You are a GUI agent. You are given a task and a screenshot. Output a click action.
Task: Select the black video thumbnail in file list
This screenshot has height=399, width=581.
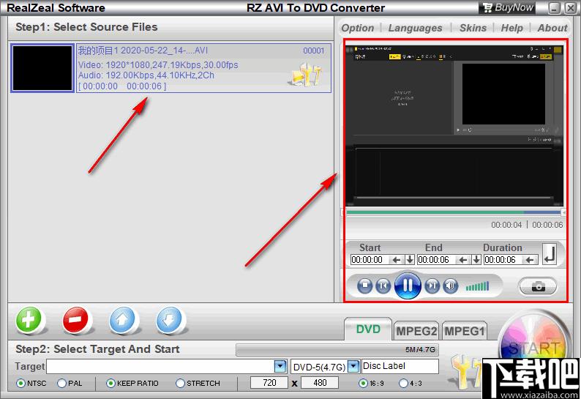42,68
